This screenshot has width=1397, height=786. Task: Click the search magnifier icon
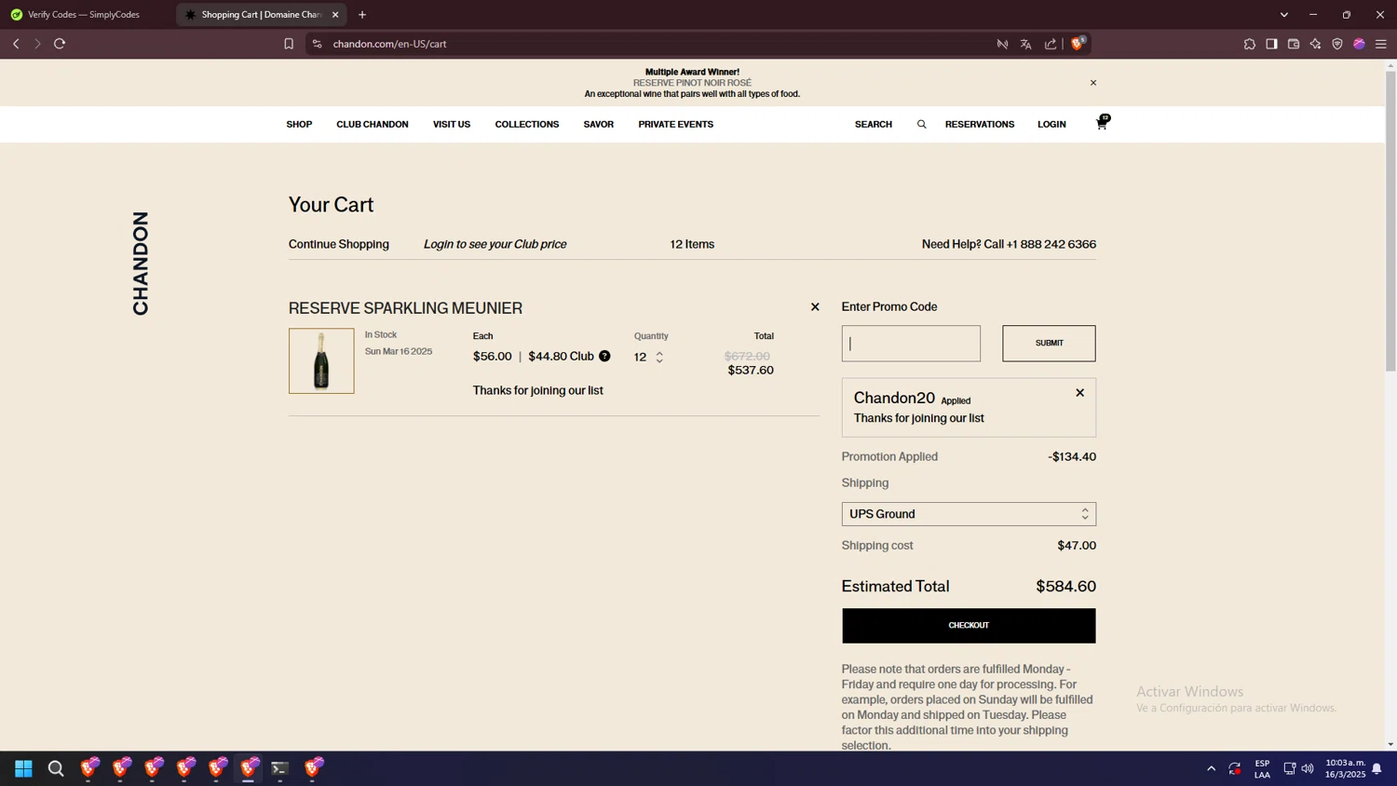(921, 124)
